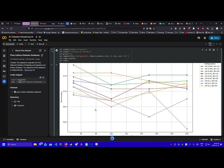Open more cell actions menu
This screenshot has height=168, width=224.
(217, 50)
